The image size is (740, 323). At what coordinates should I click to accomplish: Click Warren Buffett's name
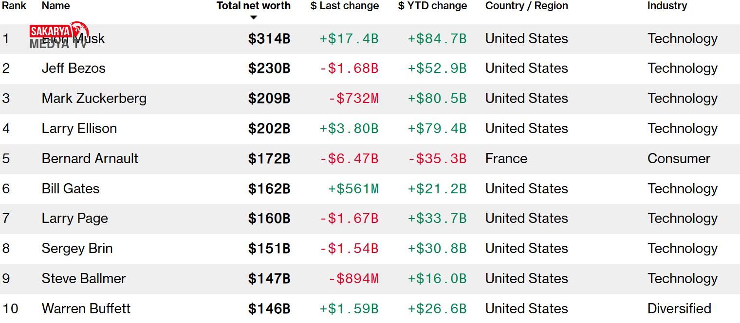[x=86, y=308]
